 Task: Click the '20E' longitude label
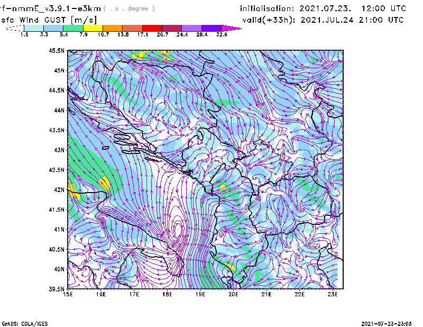click(233, 294)
